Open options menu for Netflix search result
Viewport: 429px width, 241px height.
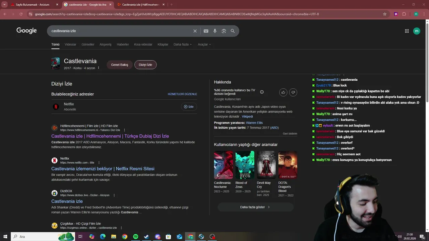pos(99,163)
